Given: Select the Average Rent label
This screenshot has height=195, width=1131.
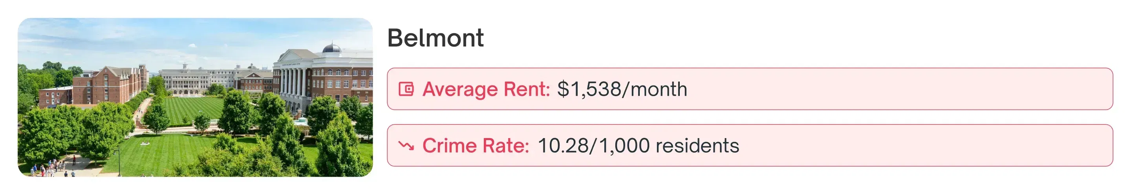Looking at the screenshot, I should [x=486, y=89].
